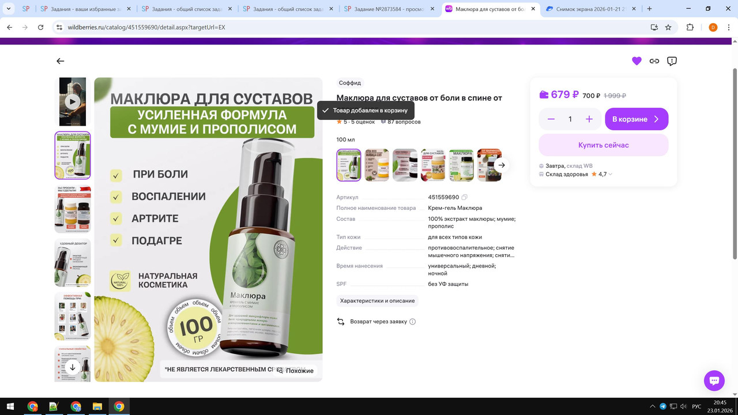Viewport: 738px width, 415px height.
Task: Toggle the purple heart favorite icon
Action: tap(637, 61)
